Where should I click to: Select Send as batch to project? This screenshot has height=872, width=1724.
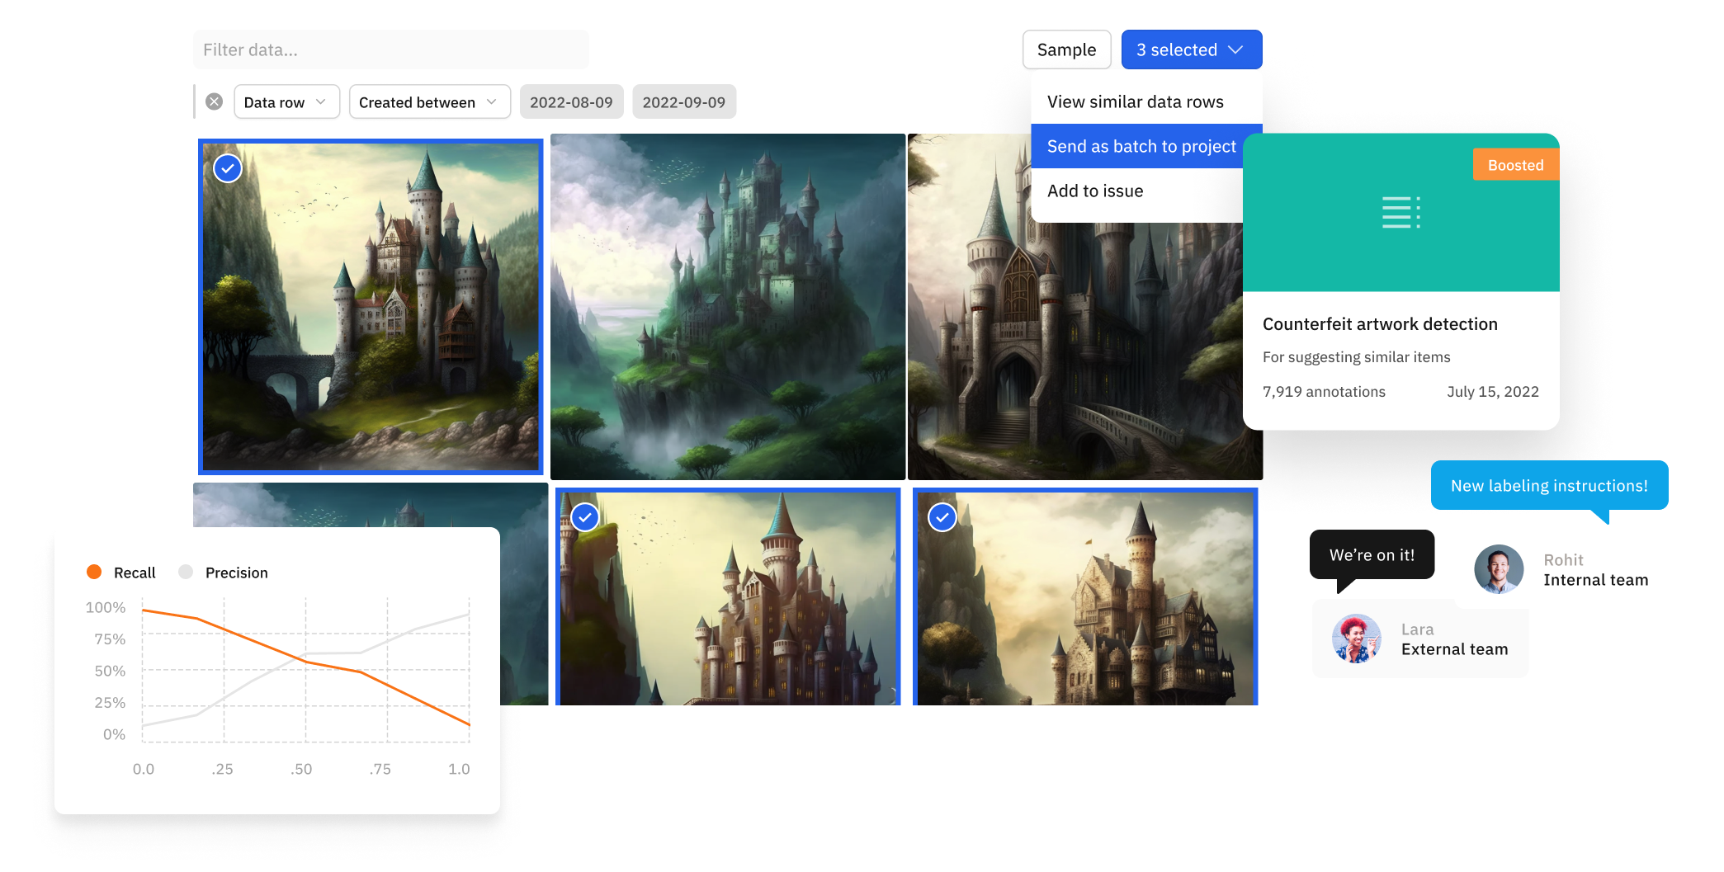[1141, 146]
